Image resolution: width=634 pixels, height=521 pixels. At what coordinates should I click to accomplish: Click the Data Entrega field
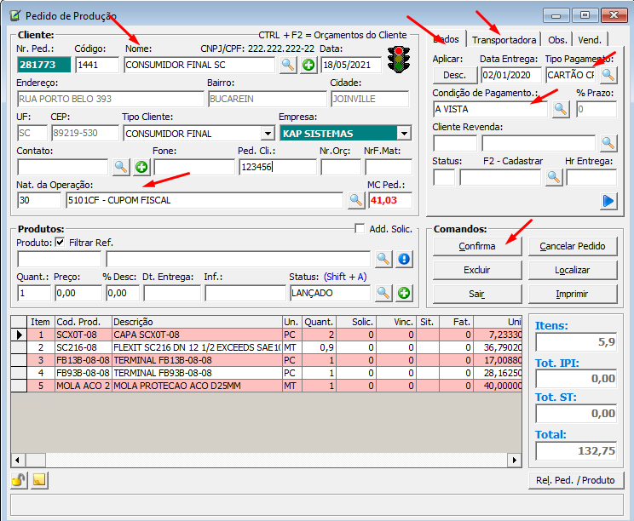tap(511, 75)
